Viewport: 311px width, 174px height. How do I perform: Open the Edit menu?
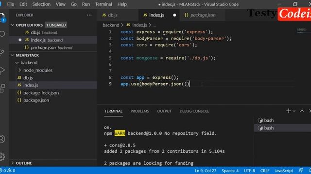click(23, 4)
